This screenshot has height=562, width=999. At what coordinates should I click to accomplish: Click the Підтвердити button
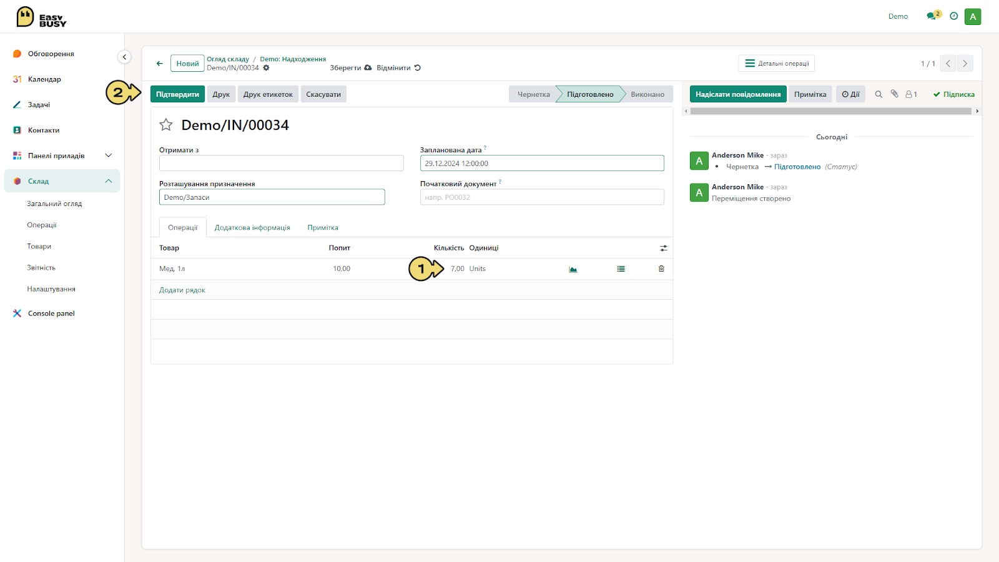click(177, 94)
